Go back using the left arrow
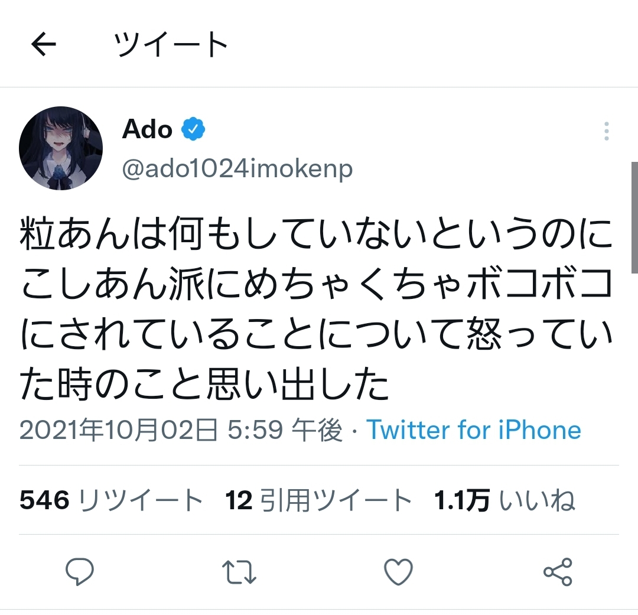638x615 pixels. click(x=44, y=44)
